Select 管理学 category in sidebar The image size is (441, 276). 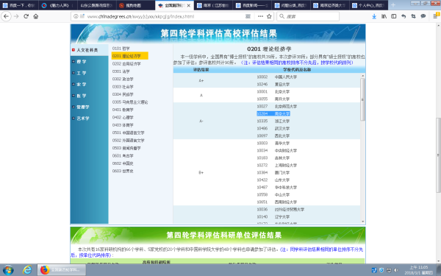point(82,107)
